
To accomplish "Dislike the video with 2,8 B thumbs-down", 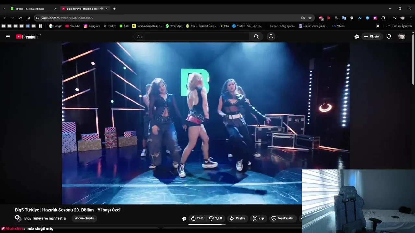I will 216,218.
